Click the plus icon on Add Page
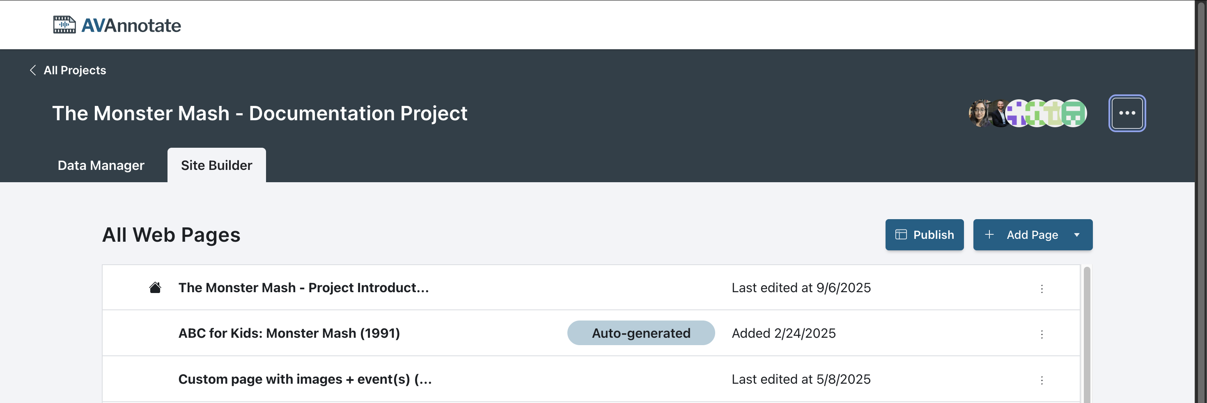 click(x=989, y=235)
